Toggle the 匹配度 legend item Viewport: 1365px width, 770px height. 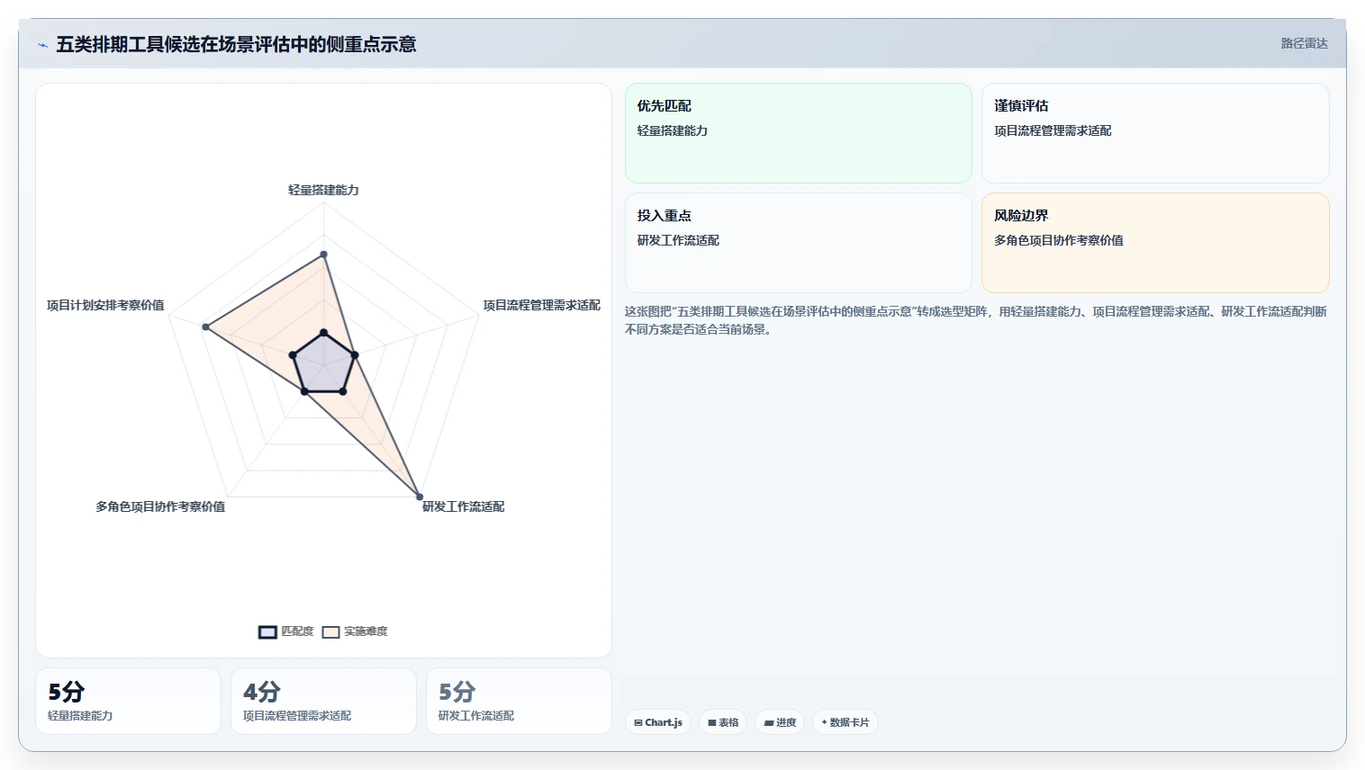(286, 631)
